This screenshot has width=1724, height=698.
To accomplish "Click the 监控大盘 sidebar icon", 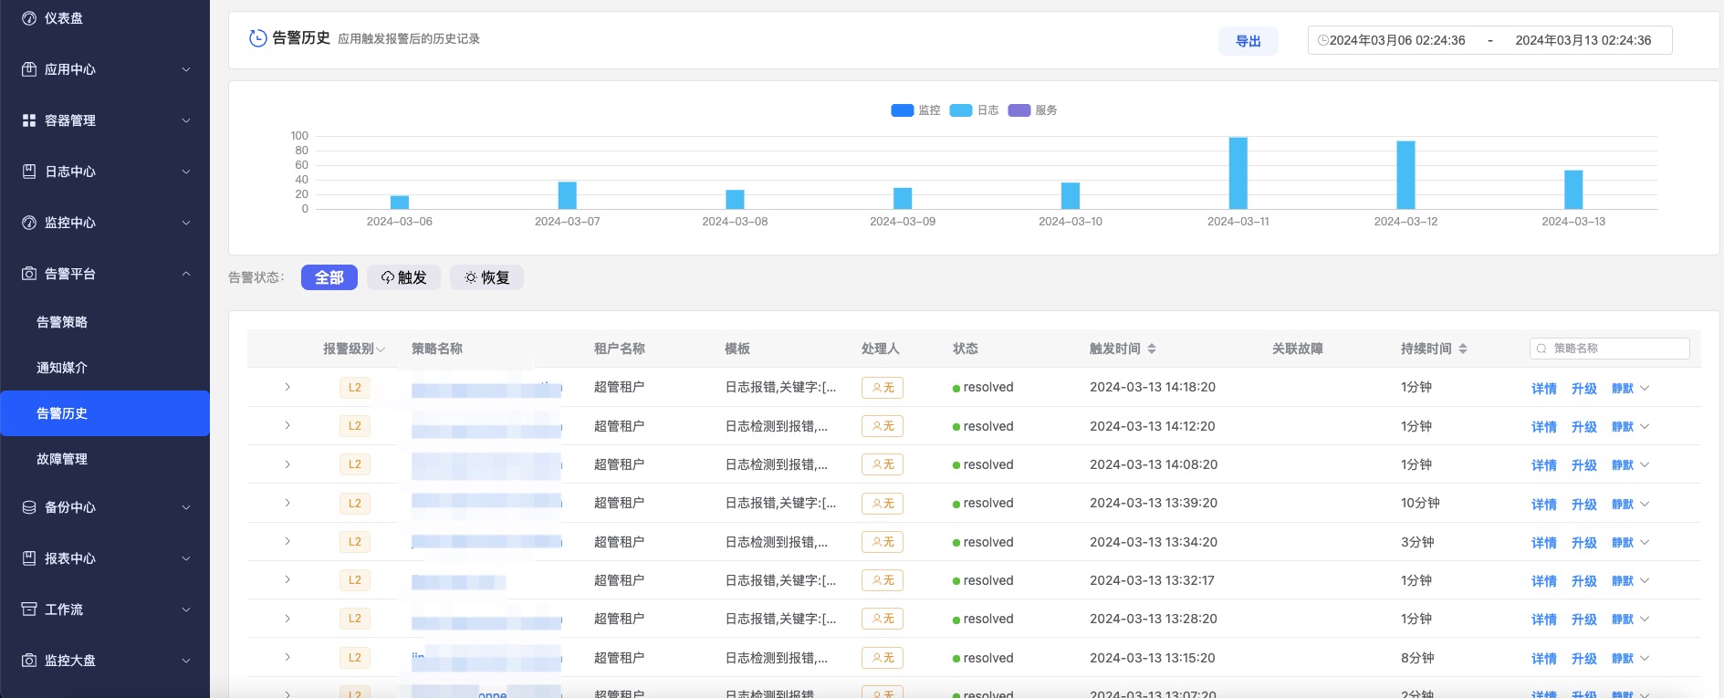I will [x=29, y=661].
